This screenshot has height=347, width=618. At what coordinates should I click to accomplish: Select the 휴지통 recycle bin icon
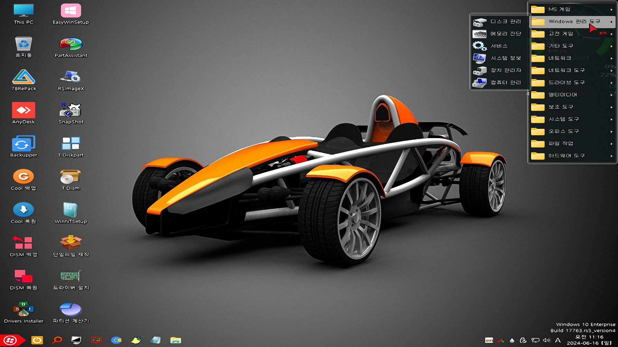point(23,48)
